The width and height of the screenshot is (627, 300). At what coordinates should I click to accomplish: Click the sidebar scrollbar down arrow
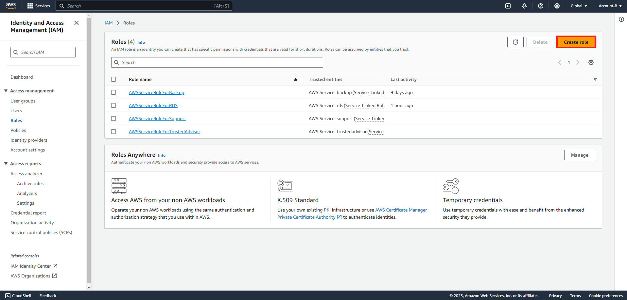coord(89,288)
